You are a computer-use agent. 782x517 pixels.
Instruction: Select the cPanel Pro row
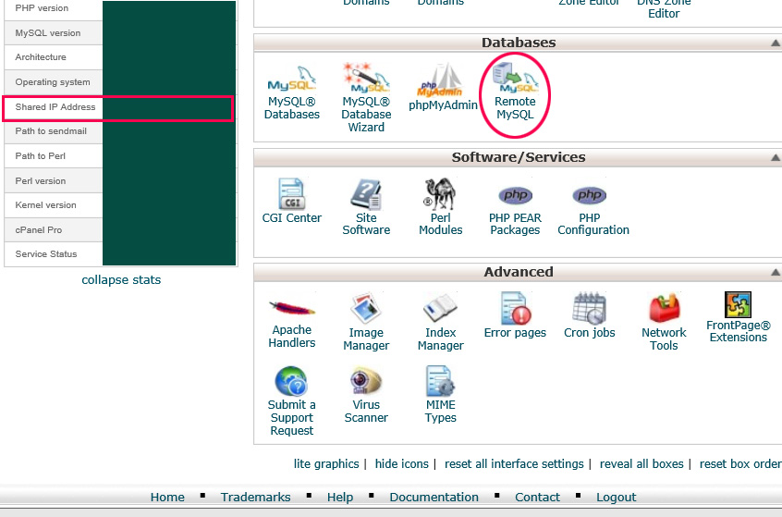[119, 230]
